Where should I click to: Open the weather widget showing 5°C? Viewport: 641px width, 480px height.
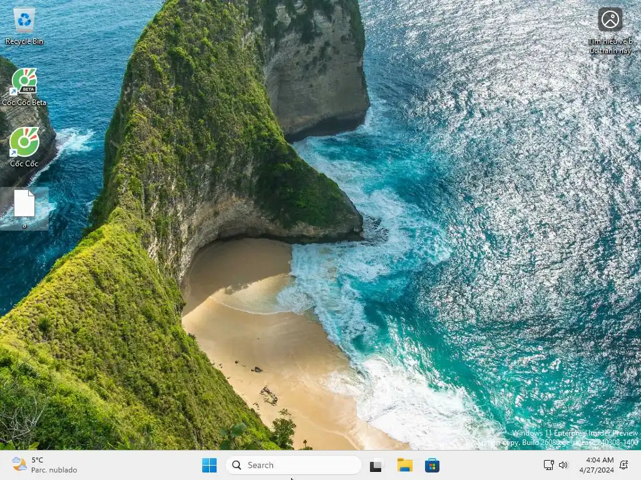click(44, 465)
